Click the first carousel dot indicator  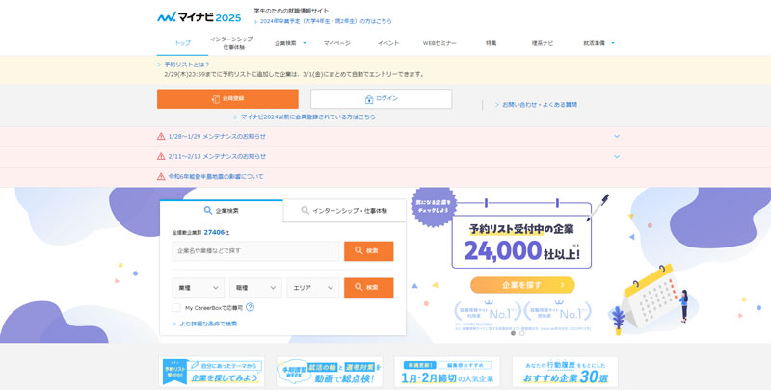[x=513, y=333]
